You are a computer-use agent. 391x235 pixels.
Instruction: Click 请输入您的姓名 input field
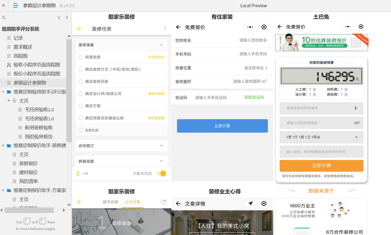253,40
